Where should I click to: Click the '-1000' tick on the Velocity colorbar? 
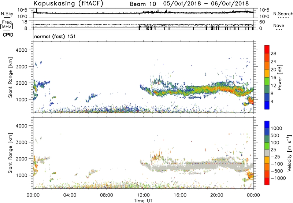point(278,178)
